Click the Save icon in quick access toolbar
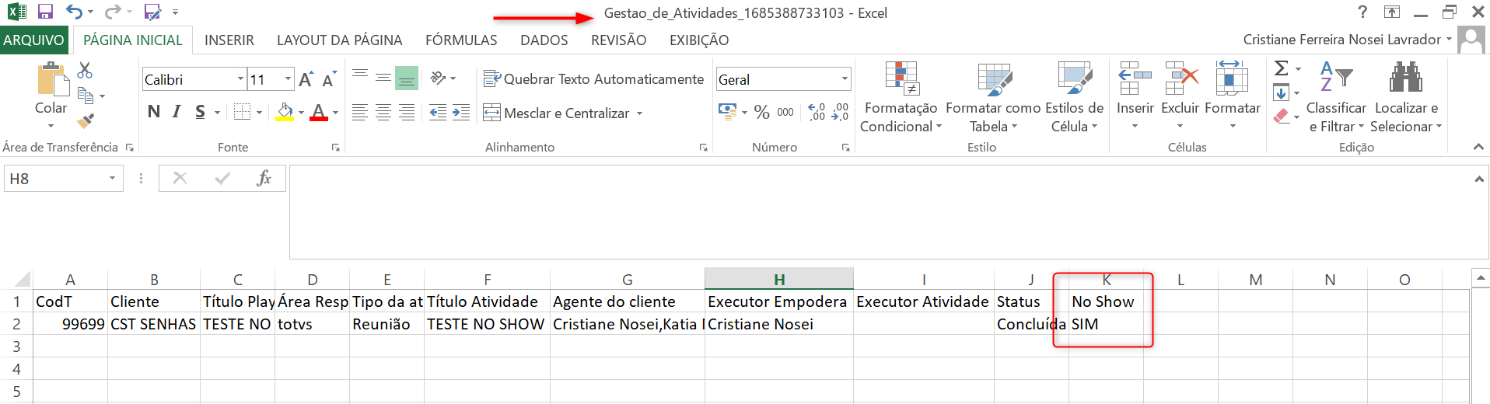 pyautogui.click(x=45, y=12)
